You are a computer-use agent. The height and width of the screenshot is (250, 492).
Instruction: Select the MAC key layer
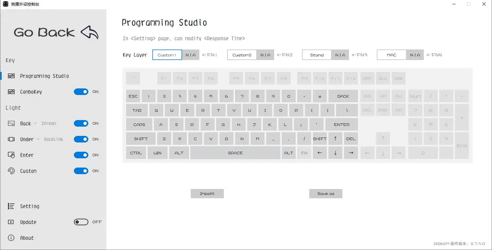point(392,55)
